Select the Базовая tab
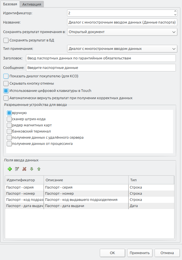 coord(10,4)
